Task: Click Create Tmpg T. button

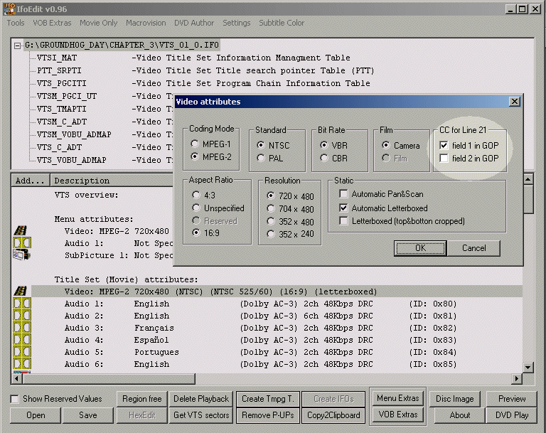Action: tap(268, 398)
